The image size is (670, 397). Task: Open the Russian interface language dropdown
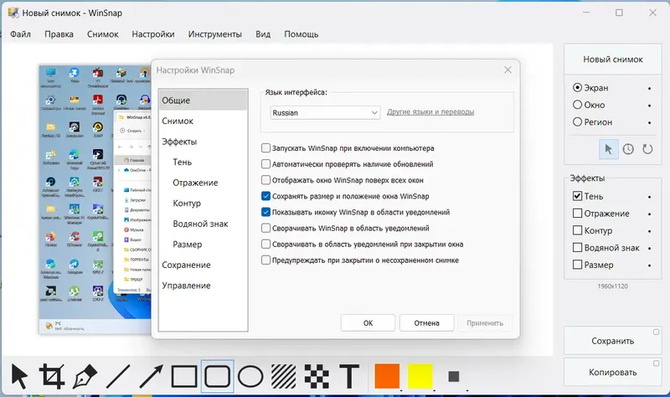(x=325, y=113)
